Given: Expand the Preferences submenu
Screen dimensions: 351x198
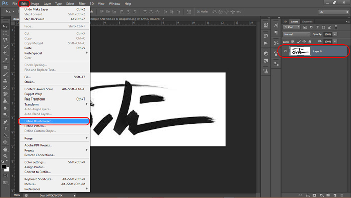Looking at the screenshot, I should (x=54, y=189).
